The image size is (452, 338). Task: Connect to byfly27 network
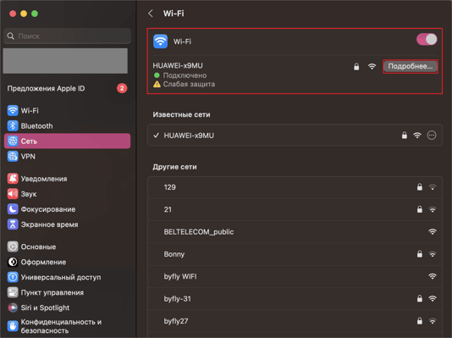pyautogui.click(x=295, y=321)
